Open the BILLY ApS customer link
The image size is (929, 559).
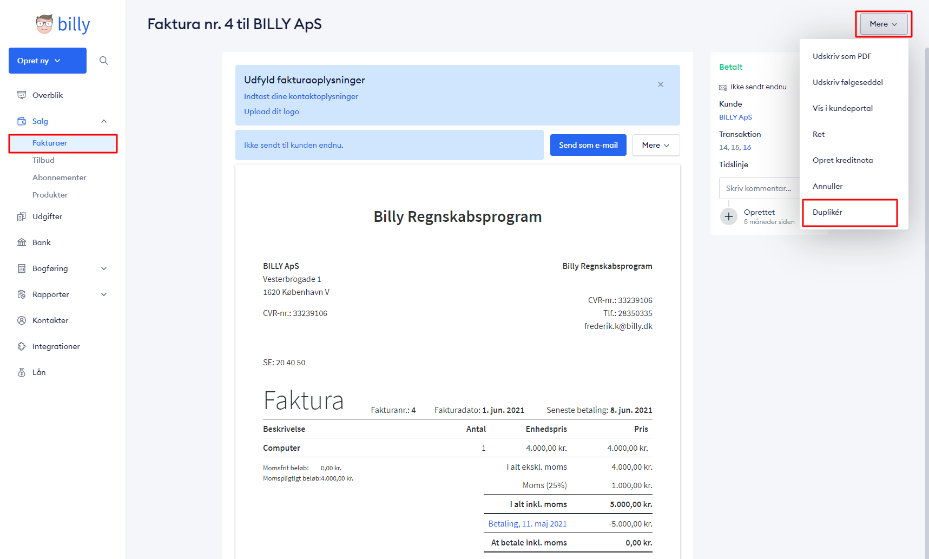[x=735, y=117]
